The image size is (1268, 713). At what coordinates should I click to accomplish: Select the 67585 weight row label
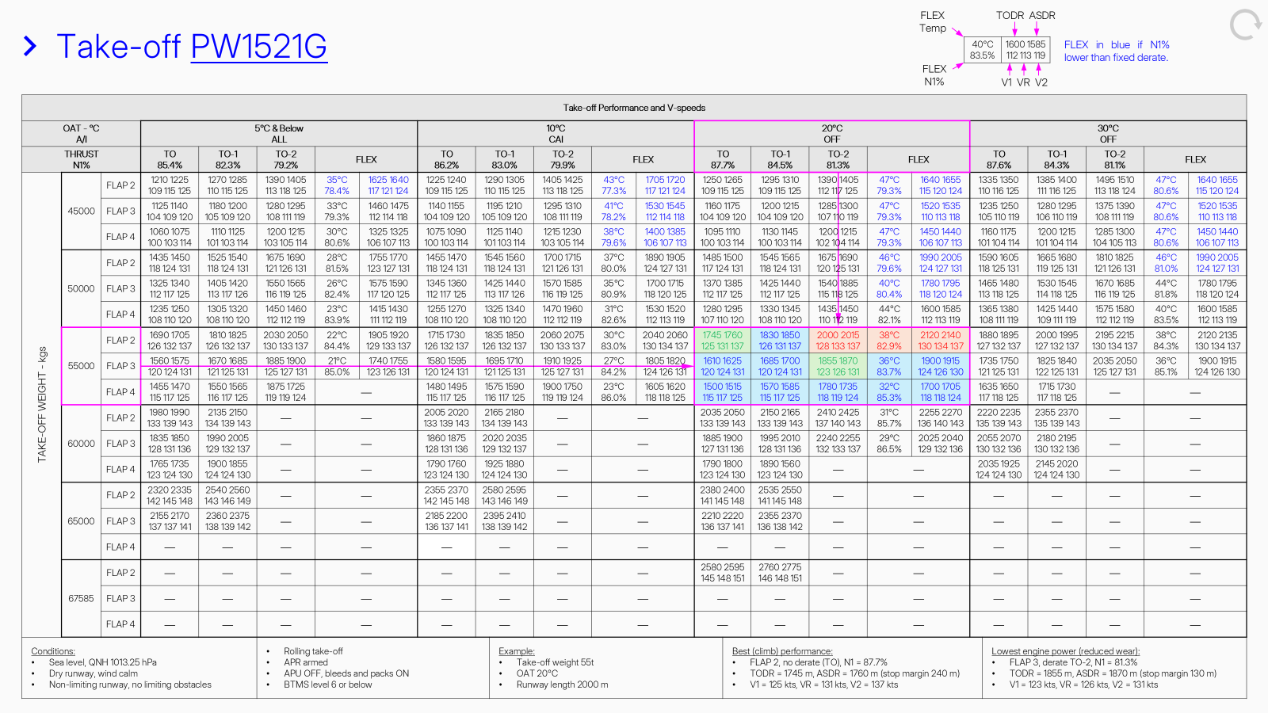coord(82,598)
